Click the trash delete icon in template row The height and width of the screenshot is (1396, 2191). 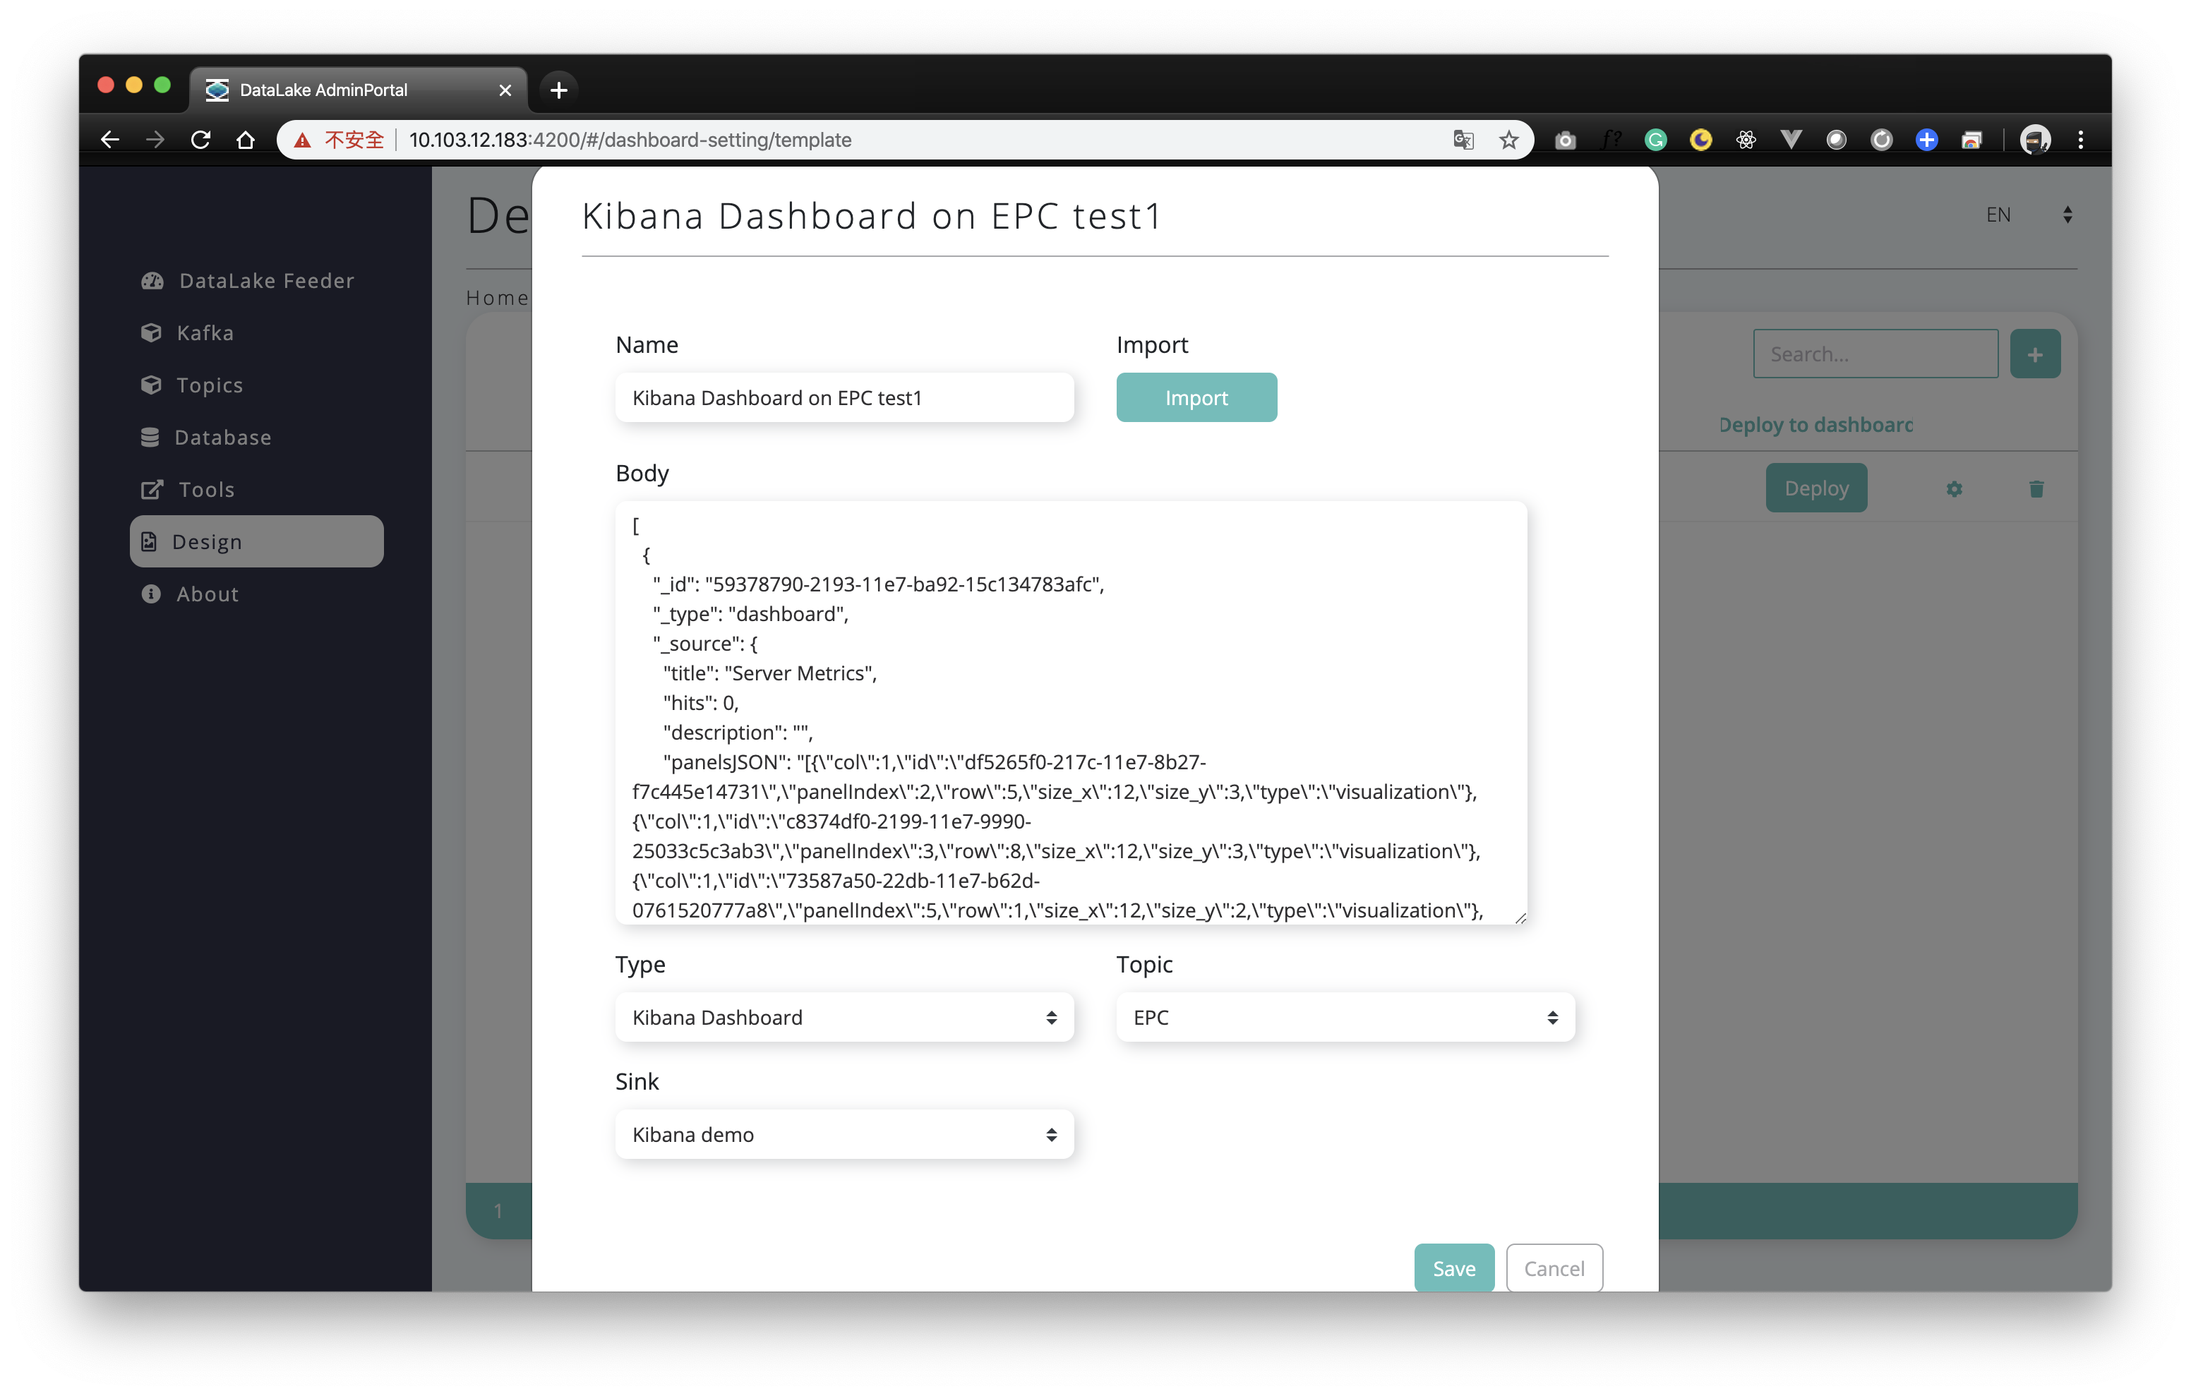click(x=2036, y=488)
